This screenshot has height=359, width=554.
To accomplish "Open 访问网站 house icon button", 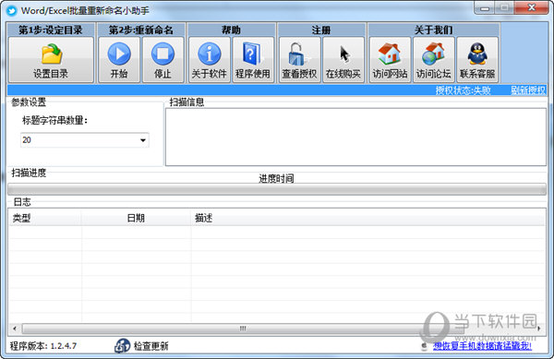I will click(390, 60).
